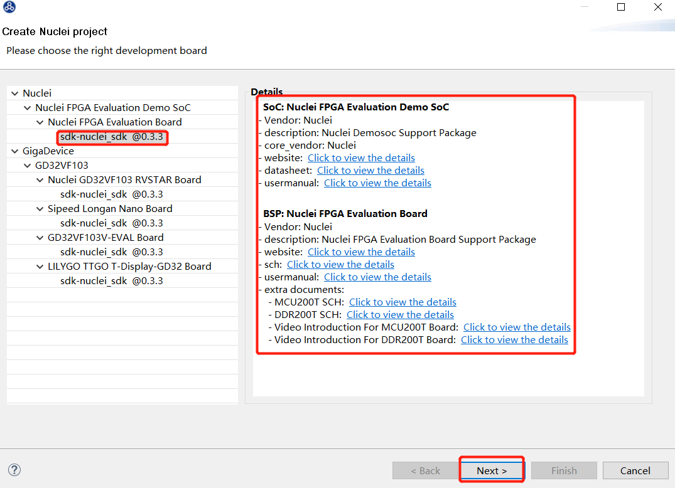Collapse Nuclei FPGA Evaluation Demo SoC node
Viewport: 675px width, 488px height.
click(28, 108)
